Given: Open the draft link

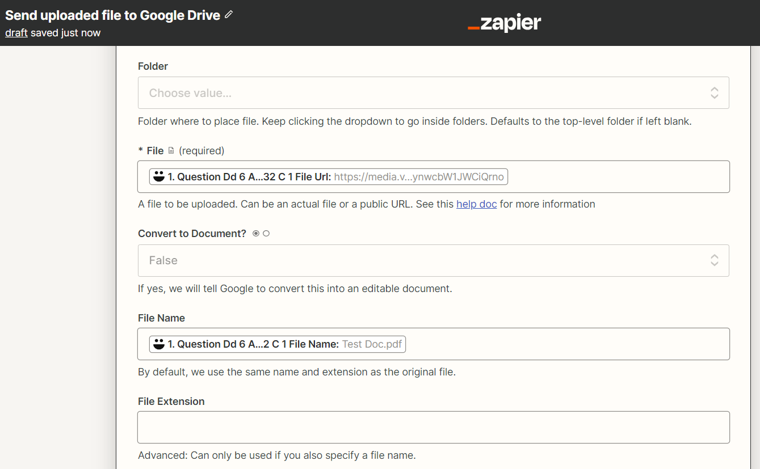Looking at the screenshot, I should [x=16, y=33].
